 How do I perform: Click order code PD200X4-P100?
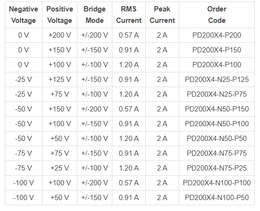[x=217, y=65]
